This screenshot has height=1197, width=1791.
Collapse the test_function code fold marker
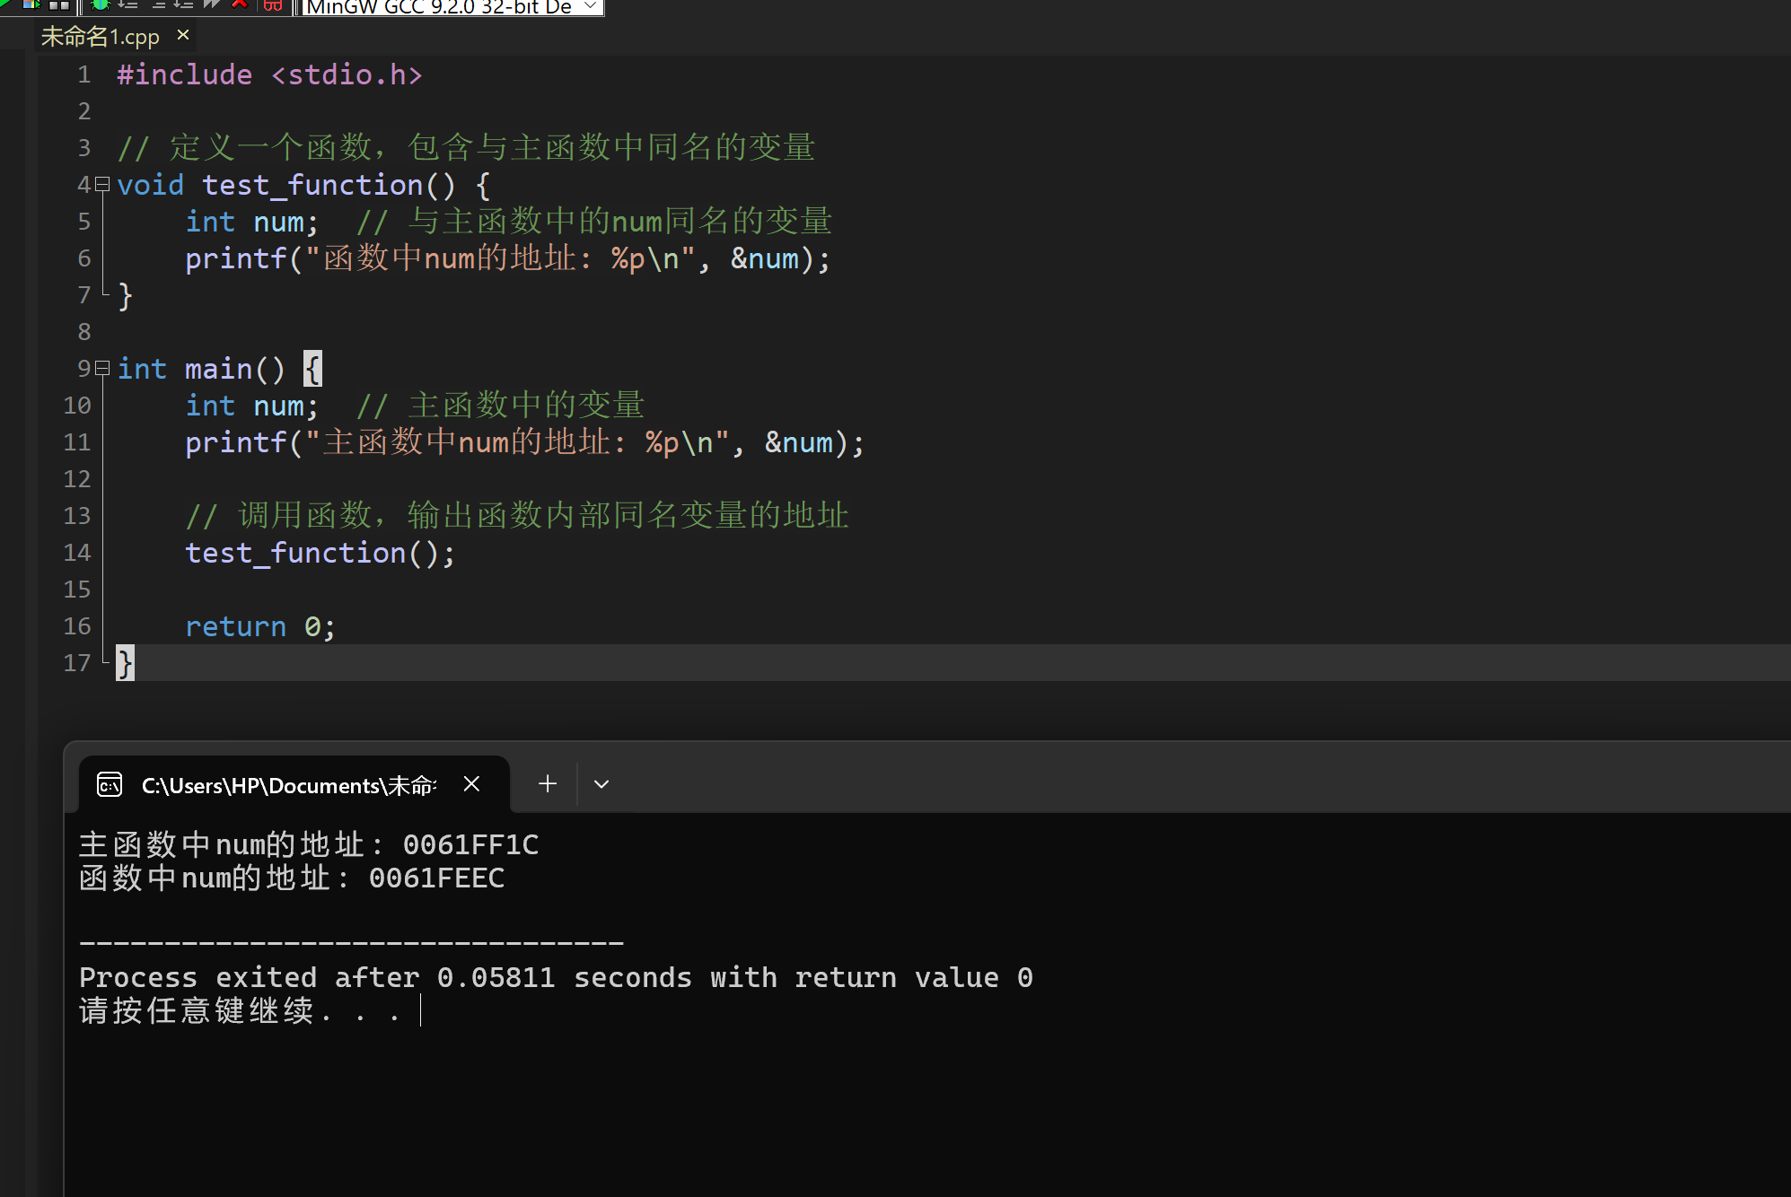[x=102, y=185]
